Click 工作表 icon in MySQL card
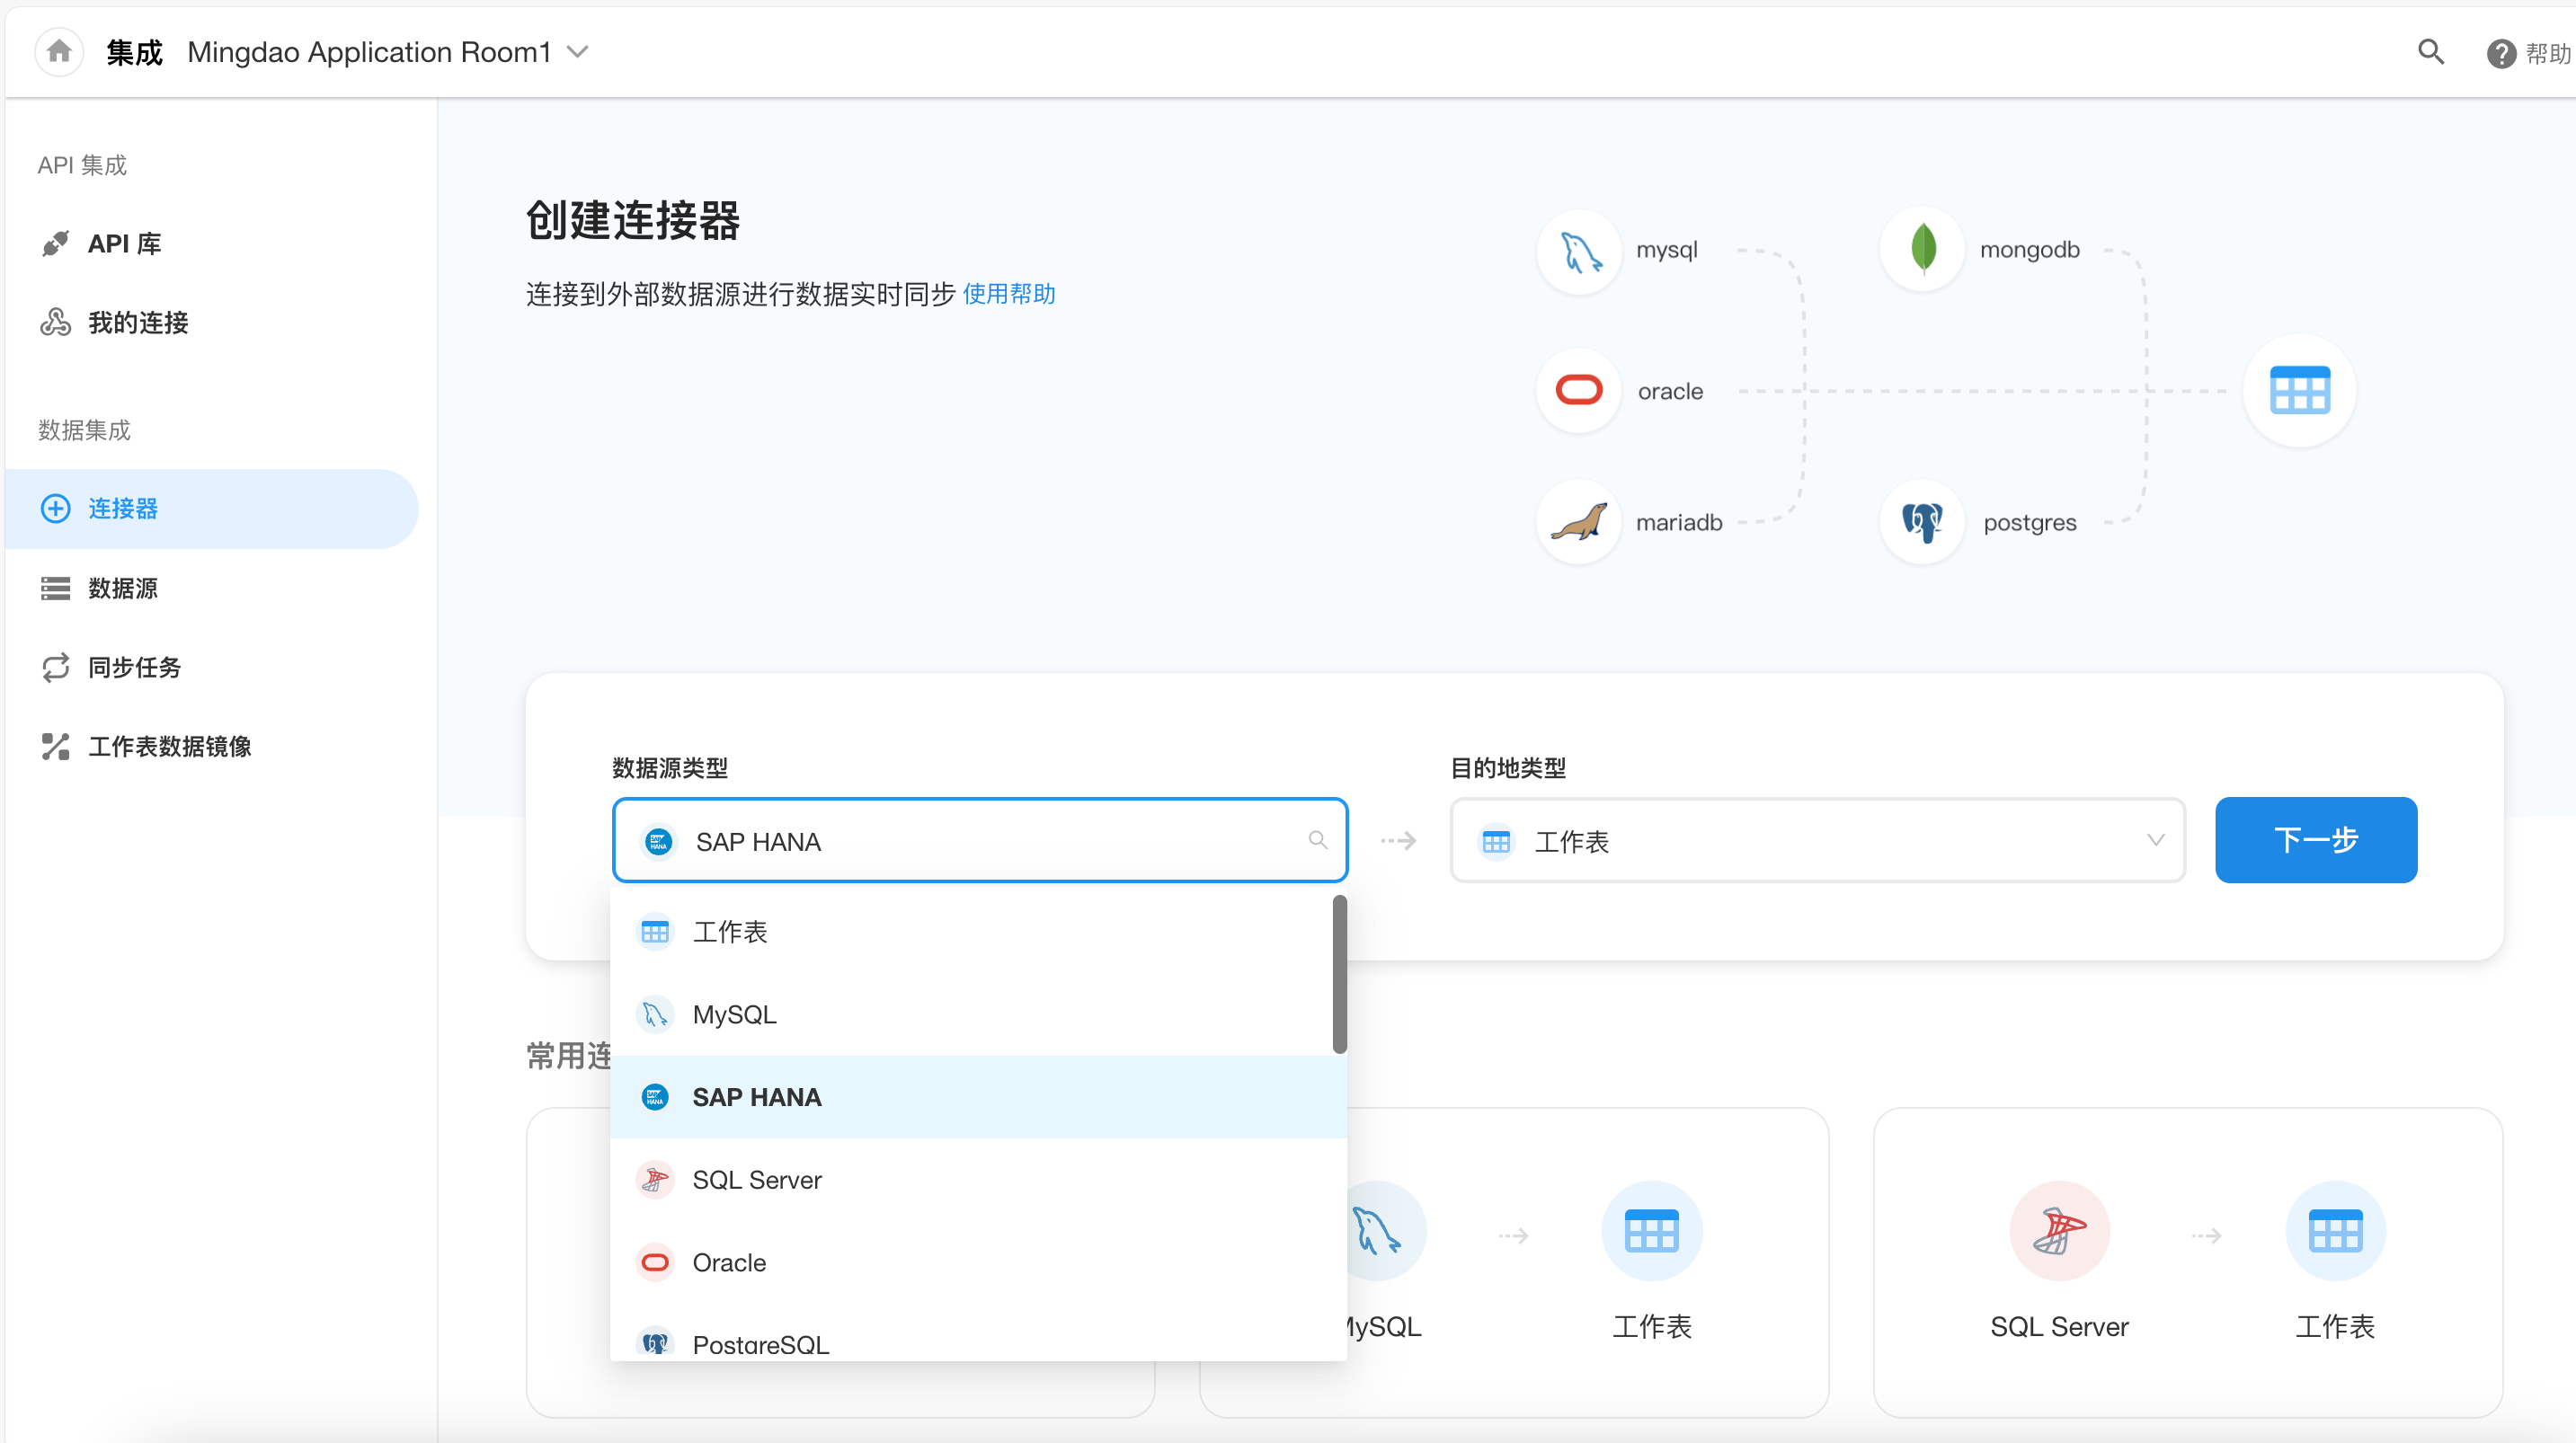 point(1651,1231)
